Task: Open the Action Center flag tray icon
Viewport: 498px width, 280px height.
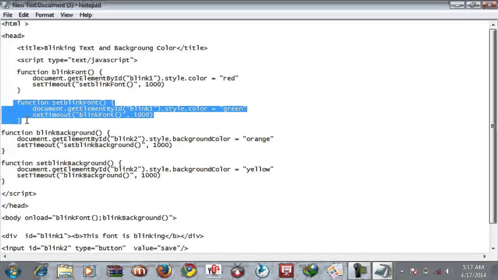Action: (414, 271)
